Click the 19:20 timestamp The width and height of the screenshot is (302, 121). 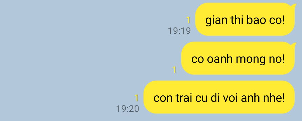[x=128, y=109]
